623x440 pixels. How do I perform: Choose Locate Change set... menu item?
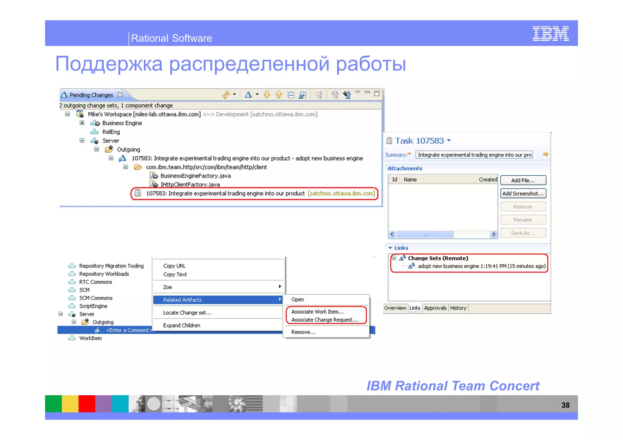click(x=218, y=313)
